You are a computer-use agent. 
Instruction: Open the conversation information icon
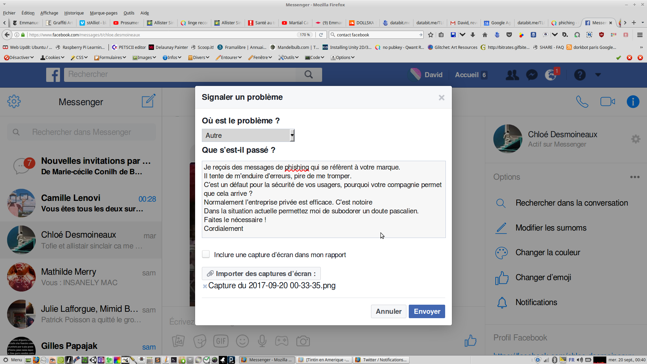point(633,101)
